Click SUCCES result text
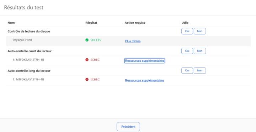Viewport: 256px width, 132px height. point(96,40)
